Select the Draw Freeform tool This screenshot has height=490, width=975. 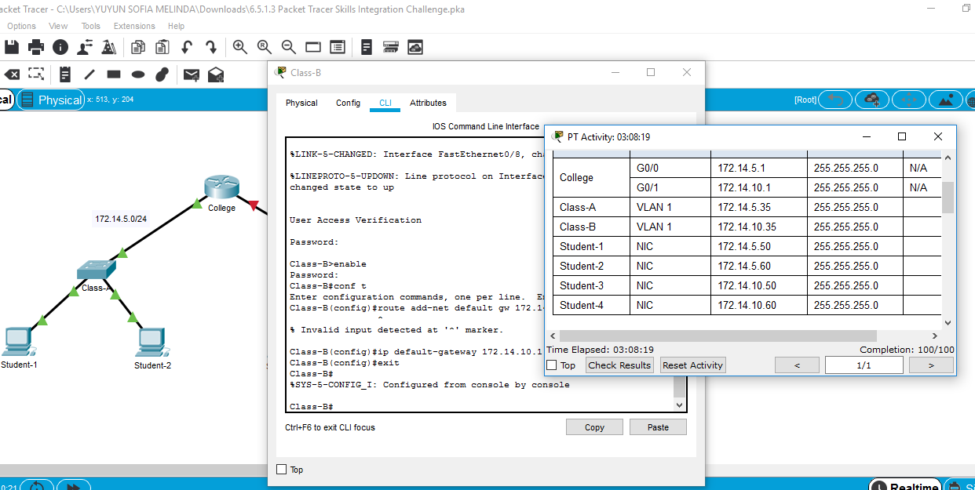click(162, 74)
